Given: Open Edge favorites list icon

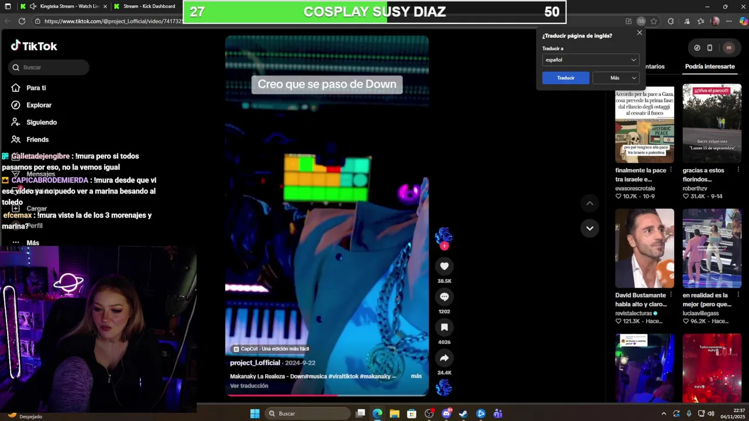Looking at the screenshot, I should pyautogui.click(x=700, y=21).
